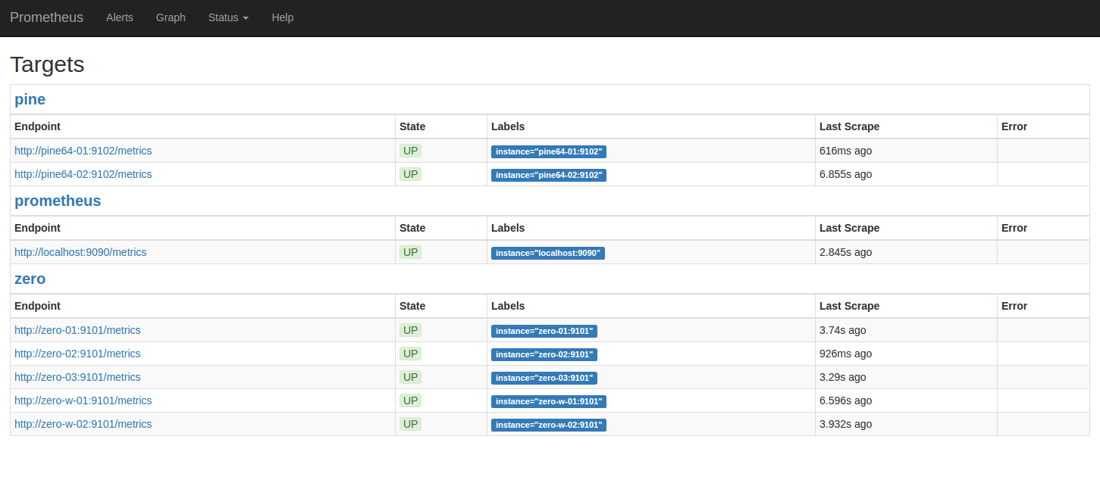This screenshot has width=1100, height=480.
Task: Select the "2.845s ago" last scrape value
Action: (x=845, y=252)
